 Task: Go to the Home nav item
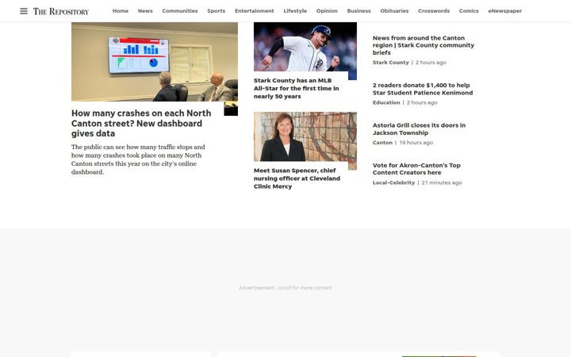click(x=121, y=11)
